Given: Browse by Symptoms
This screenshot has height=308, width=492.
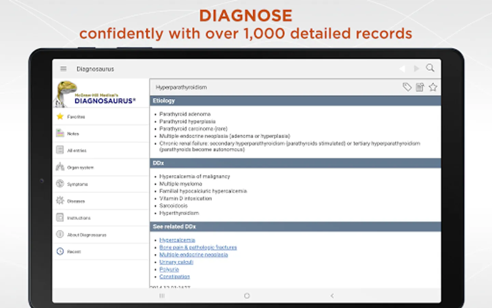Looking at the screenshot, I should click(x=101, y=184).
